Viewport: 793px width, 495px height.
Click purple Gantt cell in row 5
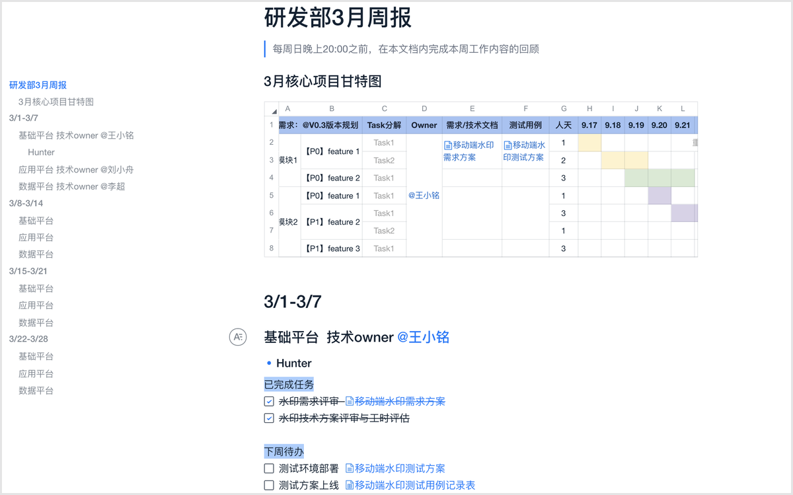(x=660, y=196)
